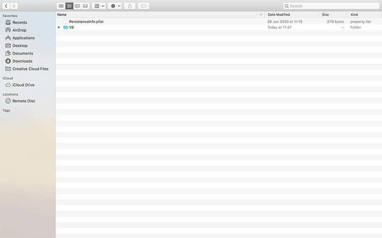This screenshot has width=382, height=238.
Task: Open Downloads in the sidebar
Action: [x=19, y=61]
